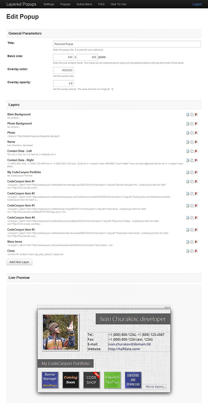208x408 pixels.
Task: Delete the Close layer
Action: point(197,251)
